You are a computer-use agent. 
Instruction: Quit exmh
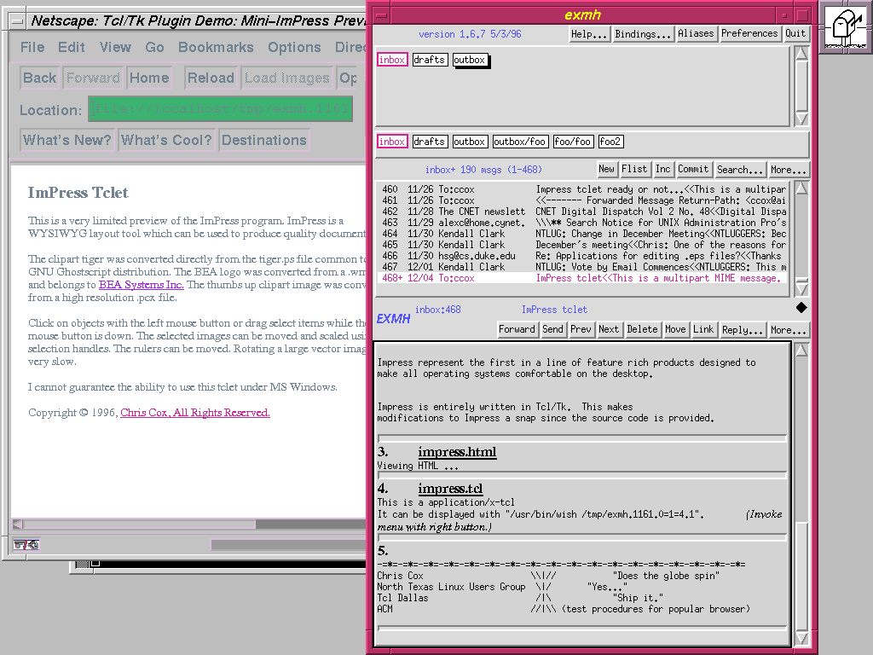pos(795,33)
